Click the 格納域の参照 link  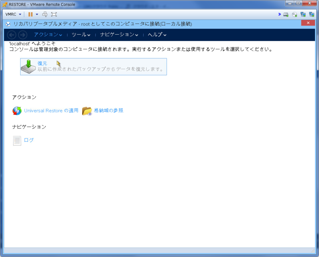108,111
